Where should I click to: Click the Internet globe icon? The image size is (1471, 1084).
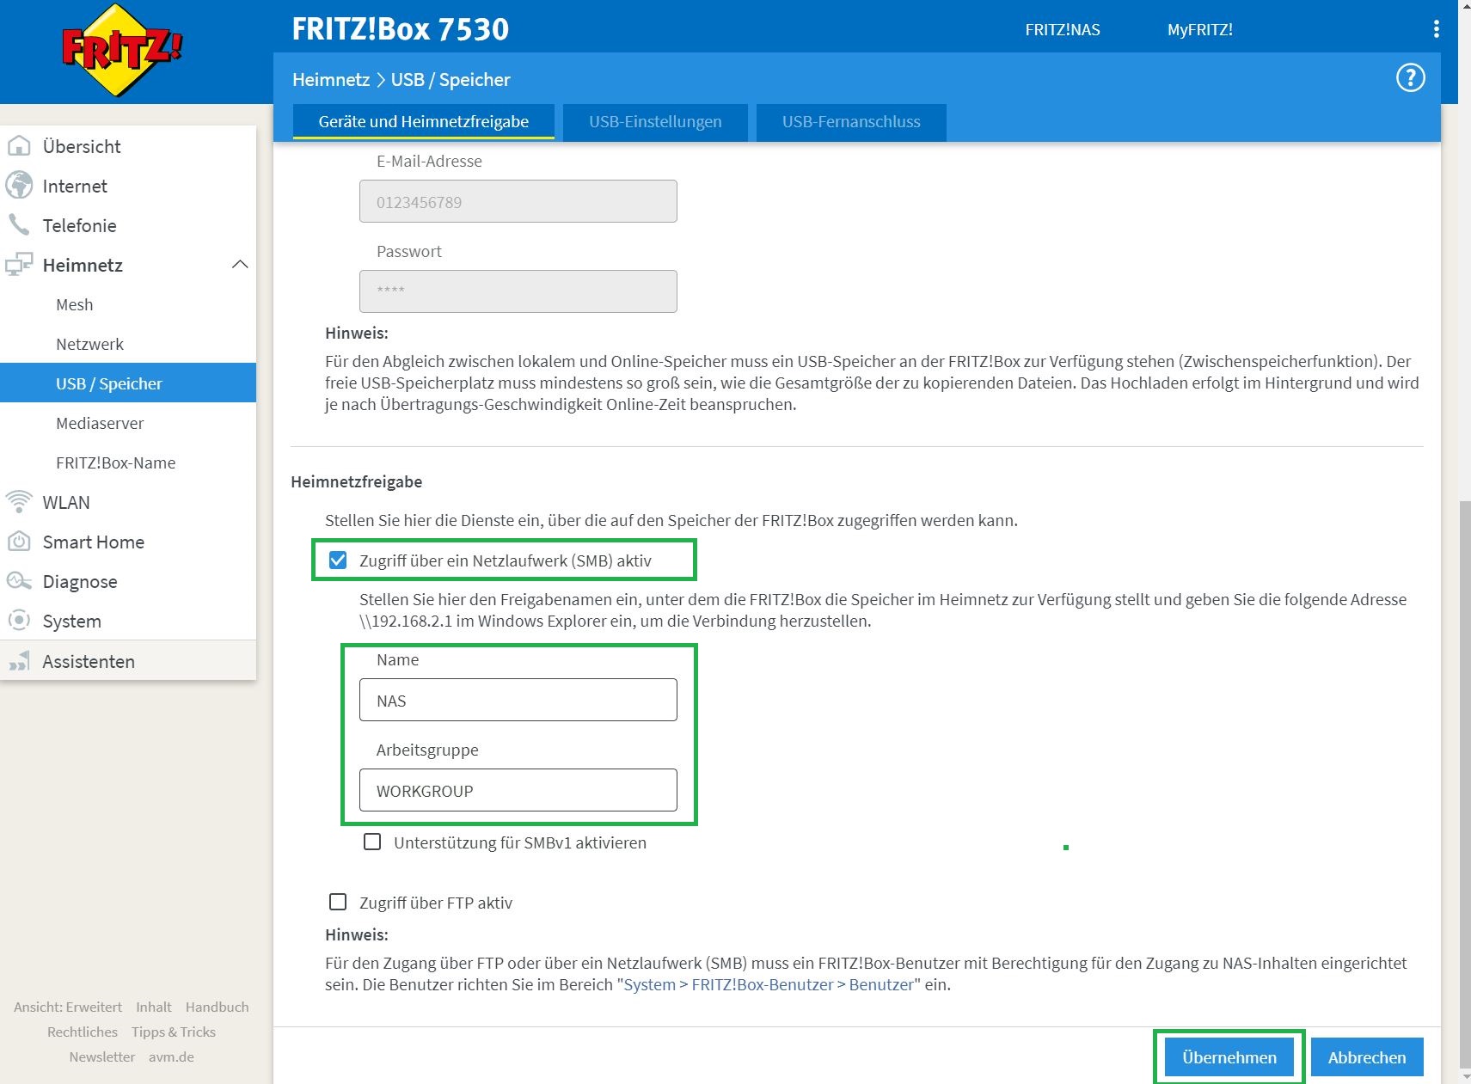point(19,186)
